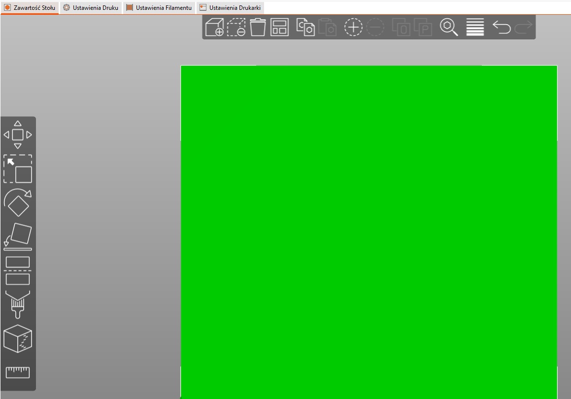This screenshot has height=399, width=571.
Task: Click the trash bin delete icon
Action: (x=258, y=28)
